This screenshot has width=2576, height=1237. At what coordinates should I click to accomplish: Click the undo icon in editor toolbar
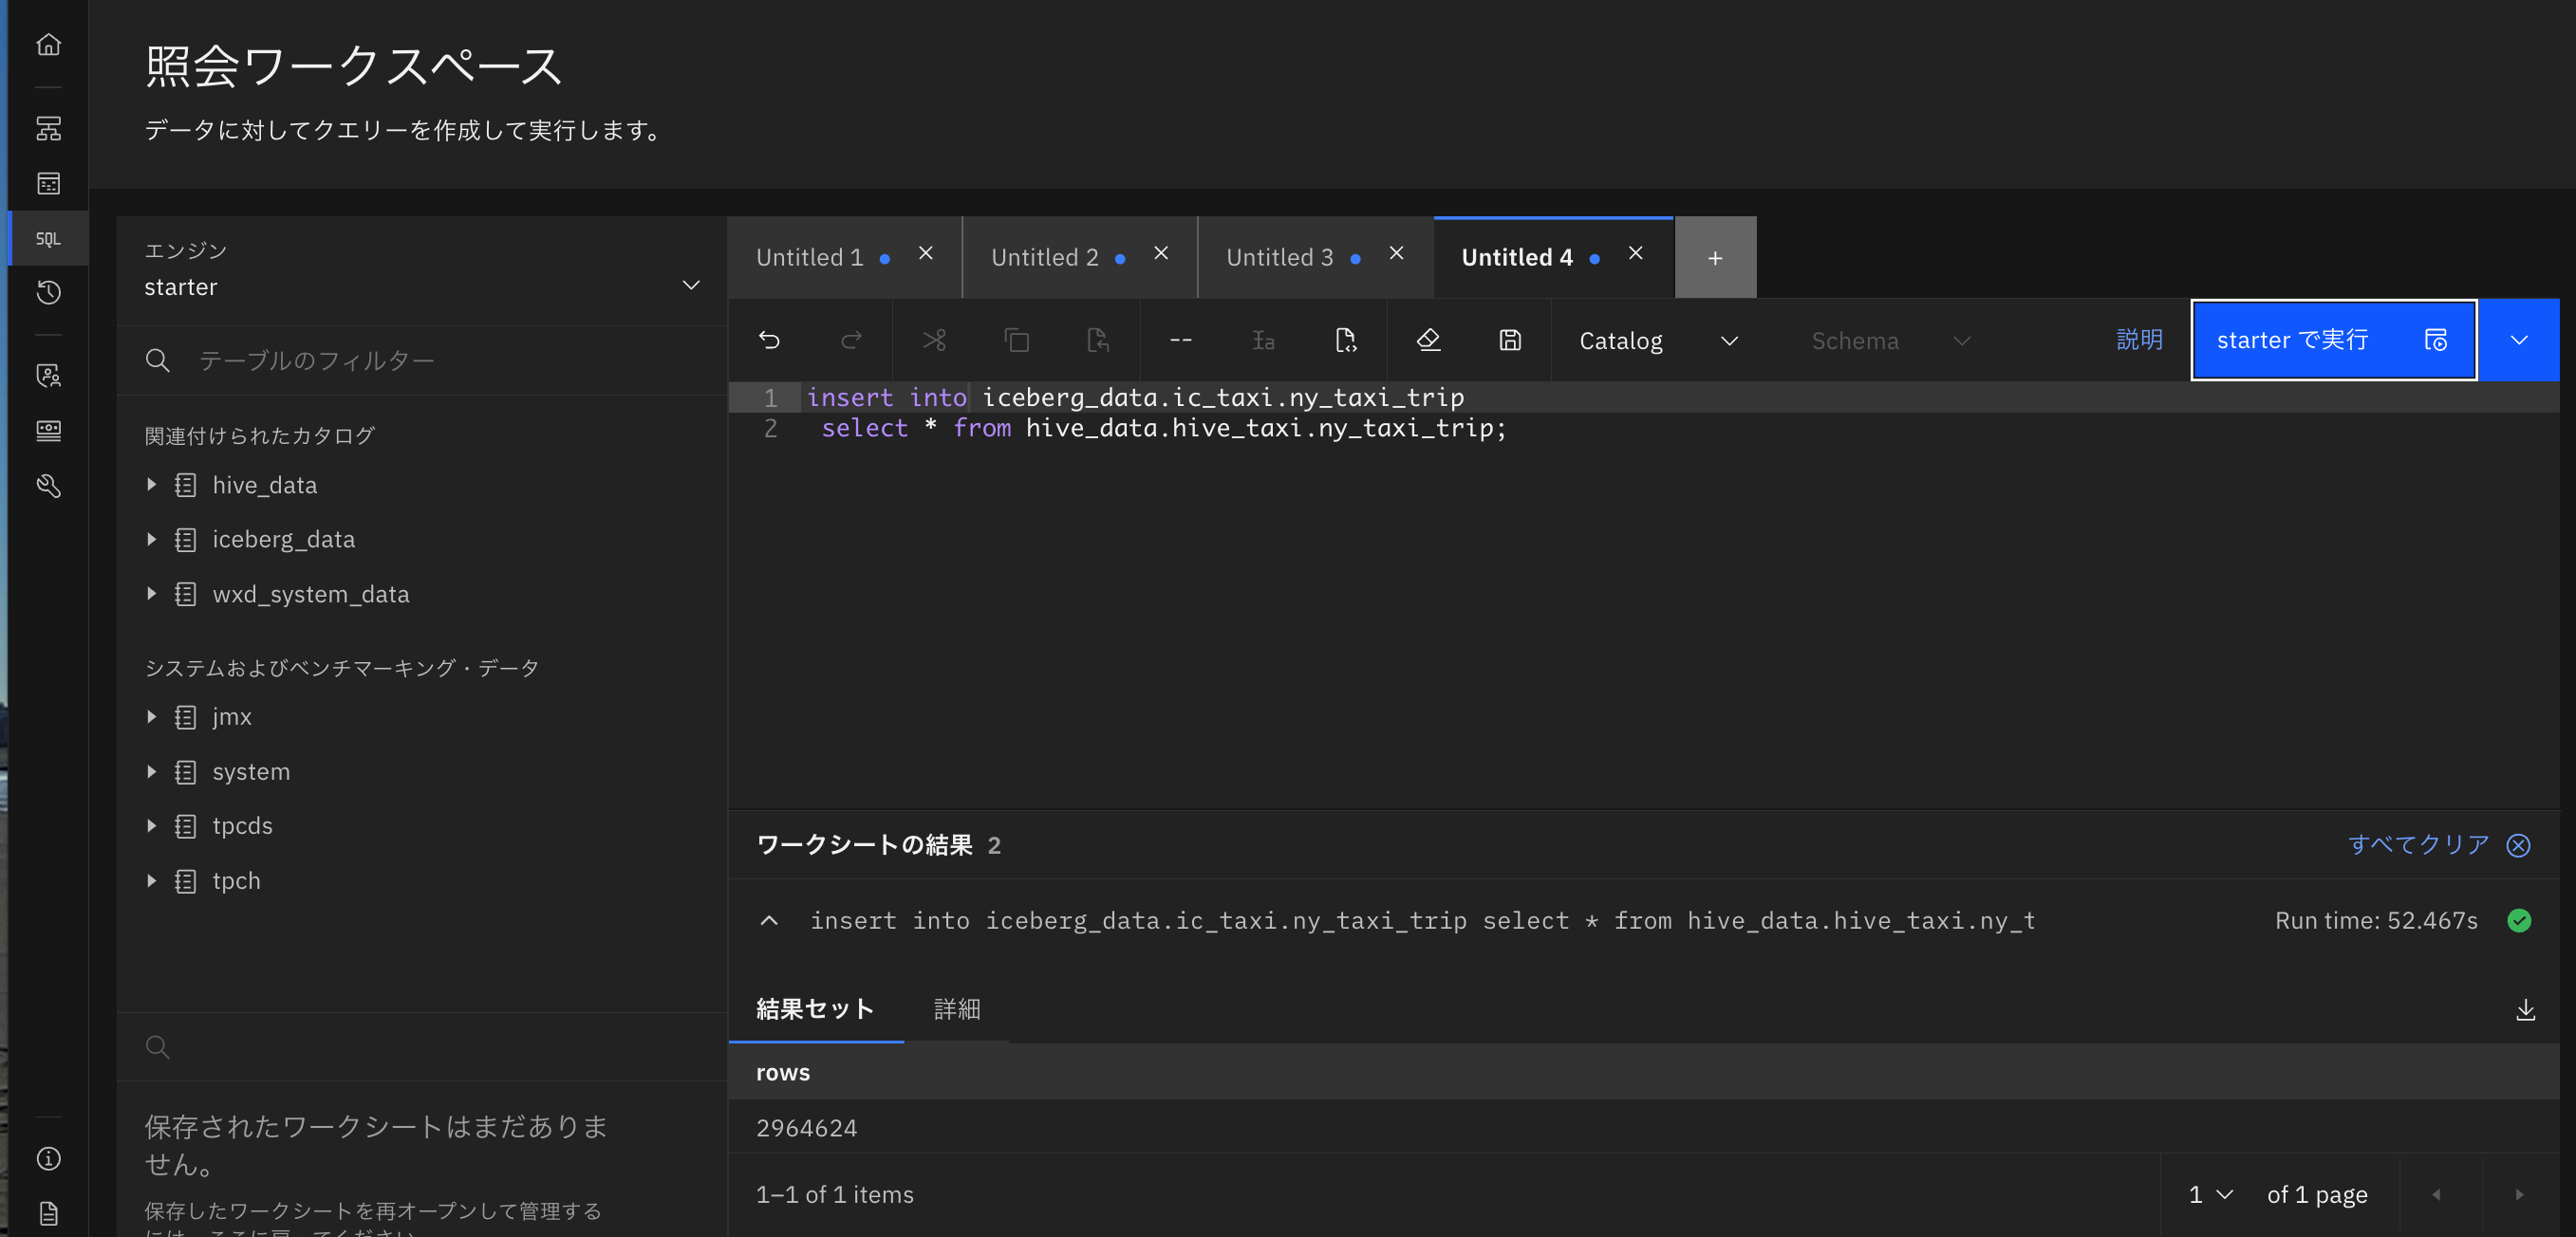click(769, 341)
